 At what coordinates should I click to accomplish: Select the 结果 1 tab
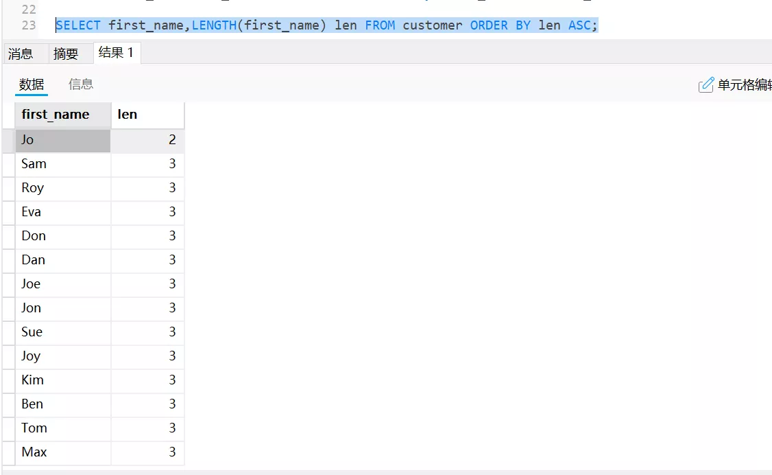coord(116,53)
